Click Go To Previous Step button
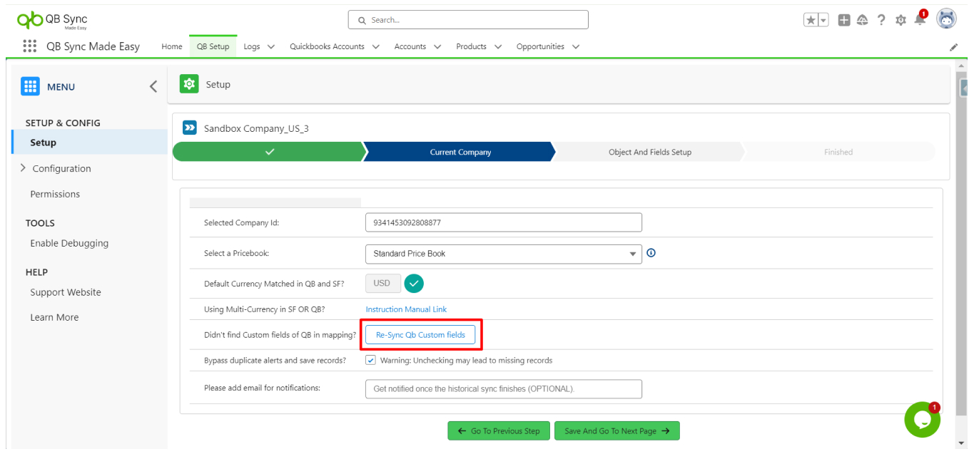 pos(499,430)
